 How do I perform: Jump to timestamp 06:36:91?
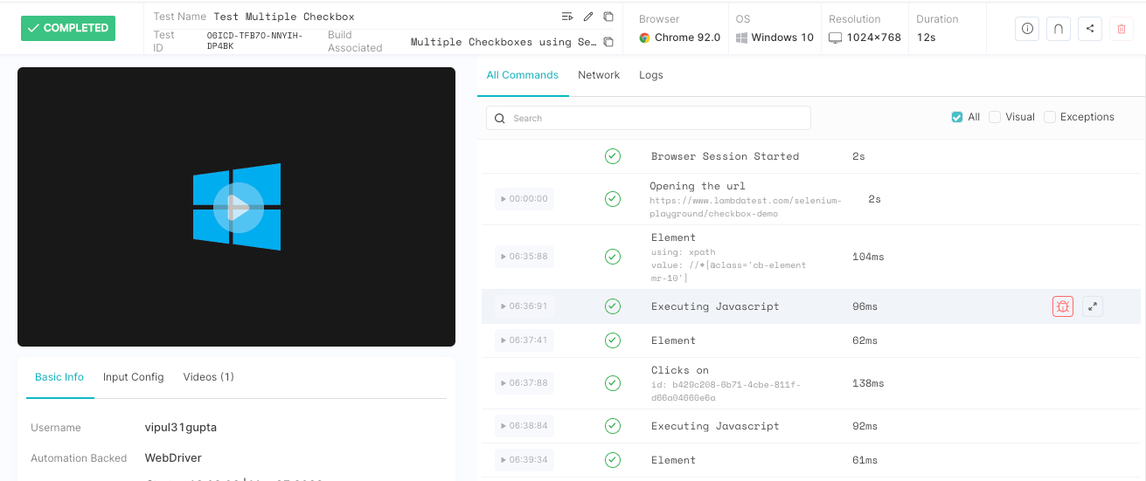[x=524, y=306]
